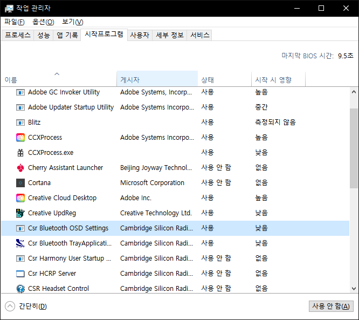The width and height of the screenshot is (359, 320).
Task: Open the 옵션(O) menu
Action: 43,22
